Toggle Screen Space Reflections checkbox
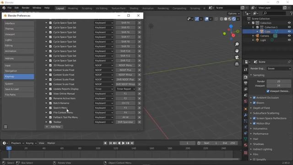293x165 pixels. click(x=254, y=118)
